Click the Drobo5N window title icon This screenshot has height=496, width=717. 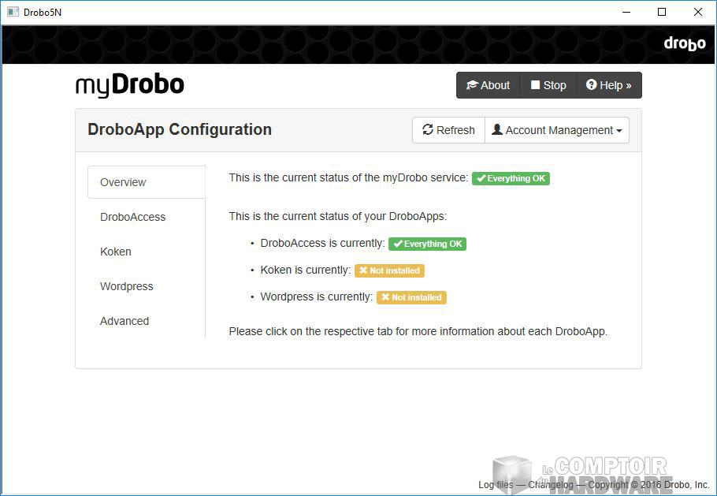(x=13, y=12)
